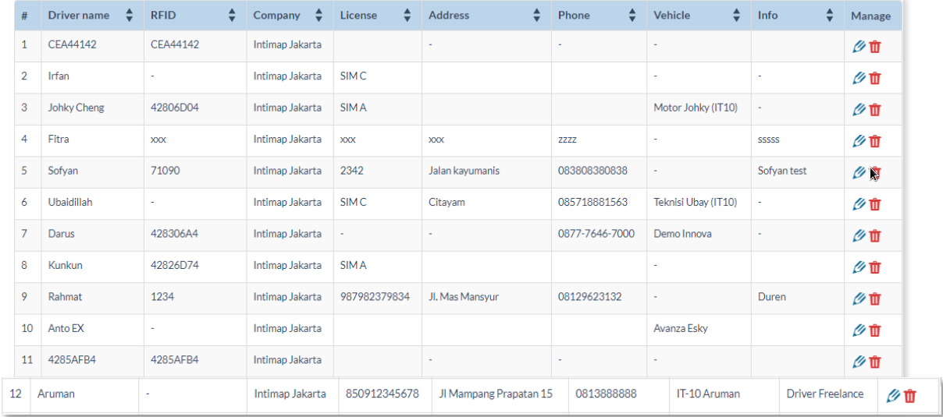Delete the Darus driver row
The width and height of the screenshot is (943, 417).
pyautogui.click(x=875, y=235)
